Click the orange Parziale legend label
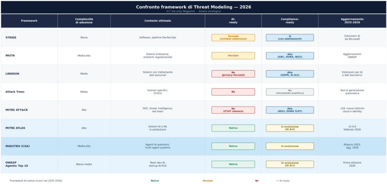Viewport: 387px width, 184px height. 207,181
